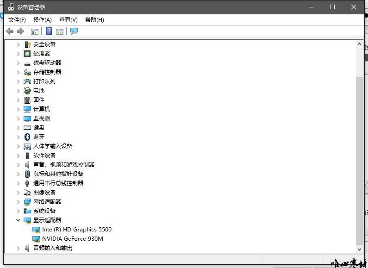This screenshot has height=268, width=368.
Task: Expand the 键盘 node
Action: point(18,128)
